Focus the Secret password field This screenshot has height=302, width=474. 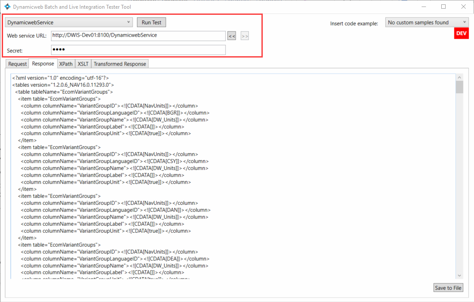(137, 50)
